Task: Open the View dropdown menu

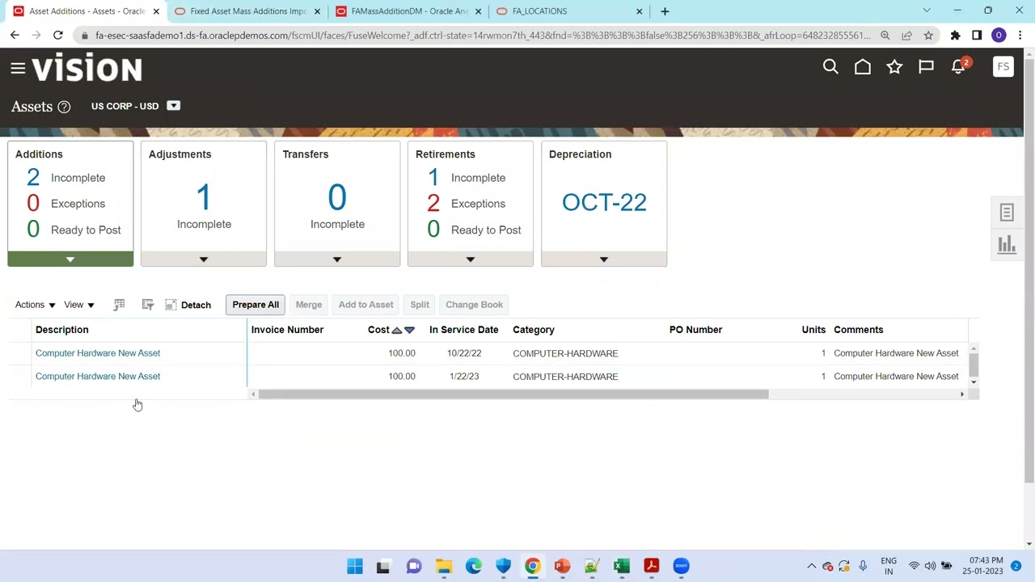Action: (x=79, y=305)
